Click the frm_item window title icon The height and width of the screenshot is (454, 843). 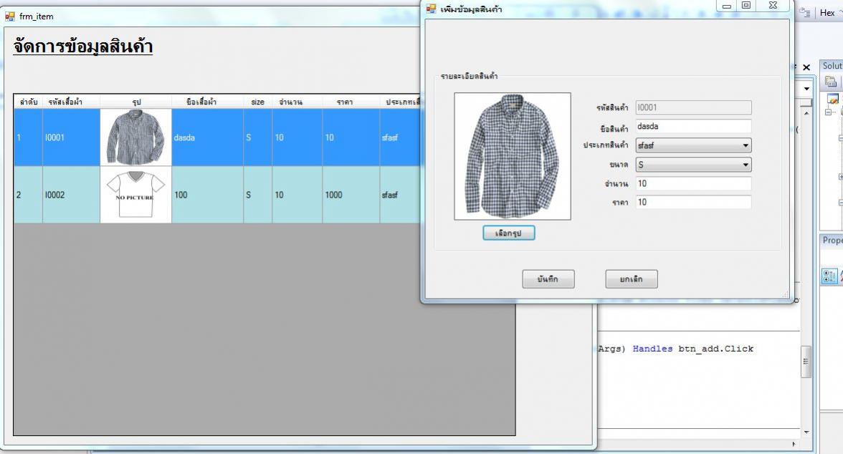[x=10, y=16]
